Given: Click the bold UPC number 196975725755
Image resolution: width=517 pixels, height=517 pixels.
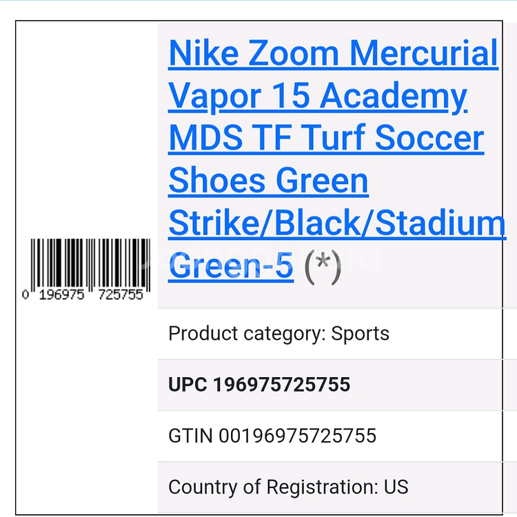Looking at the screenshot, I should click(x=281, y=385).
